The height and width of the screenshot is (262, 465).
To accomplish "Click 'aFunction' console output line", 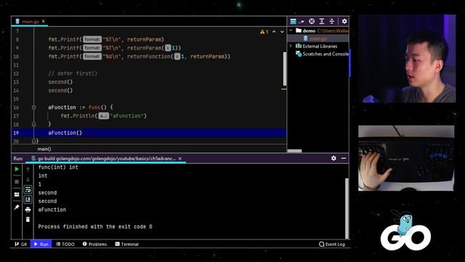I will [52, 210].
